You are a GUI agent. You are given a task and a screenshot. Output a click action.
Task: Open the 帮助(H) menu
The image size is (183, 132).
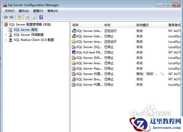[x=53, y=11]
